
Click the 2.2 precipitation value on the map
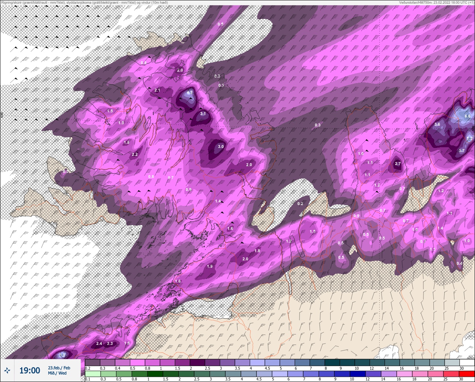(x=135, y=155)
